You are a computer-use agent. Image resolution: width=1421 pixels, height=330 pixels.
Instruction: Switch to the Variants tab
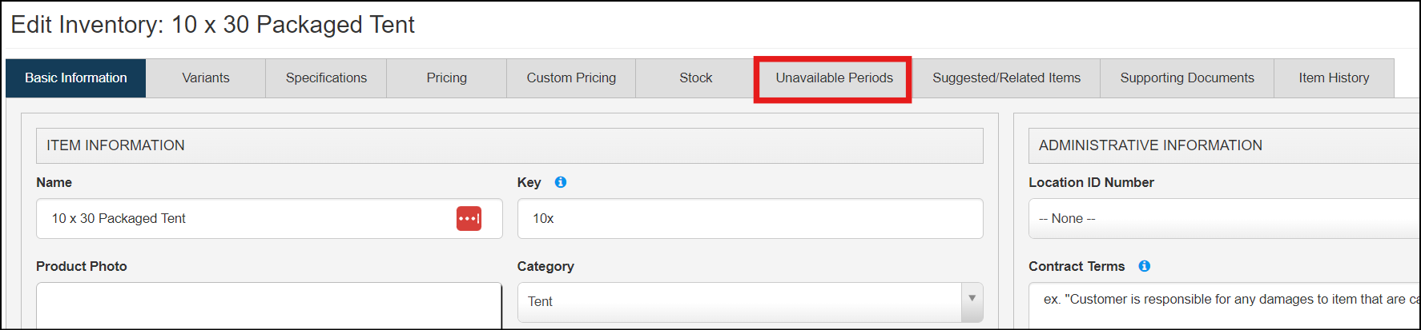coord(205,78)
